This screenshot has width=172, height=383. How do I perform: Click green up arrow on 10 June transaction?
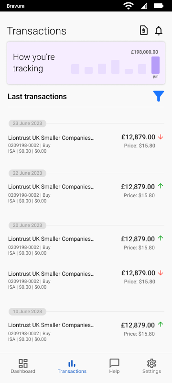(x=161, y=325)
